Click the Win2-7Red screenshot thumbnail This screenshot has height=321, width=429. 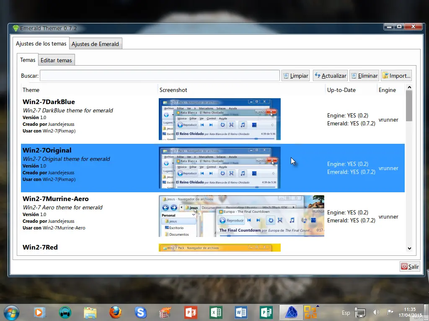(220, 247)
